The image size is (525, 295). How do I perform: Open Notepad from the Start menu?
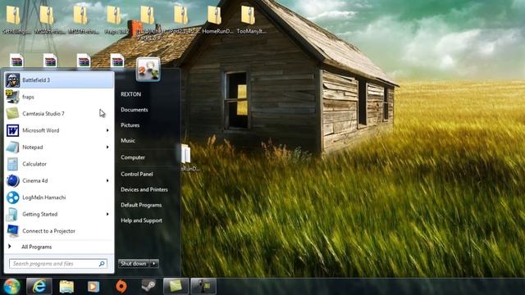59,147
